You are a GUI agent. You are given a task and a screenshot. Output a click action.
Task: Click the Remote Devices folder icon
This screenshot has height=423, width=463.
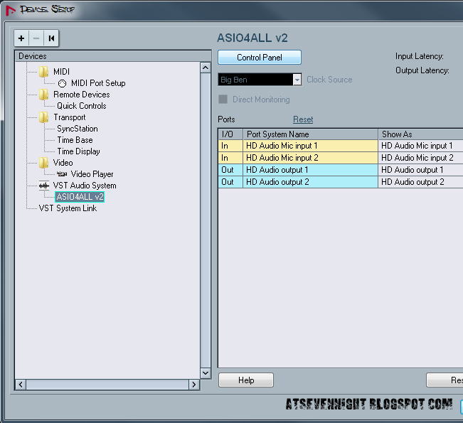[x=43, y=95]
